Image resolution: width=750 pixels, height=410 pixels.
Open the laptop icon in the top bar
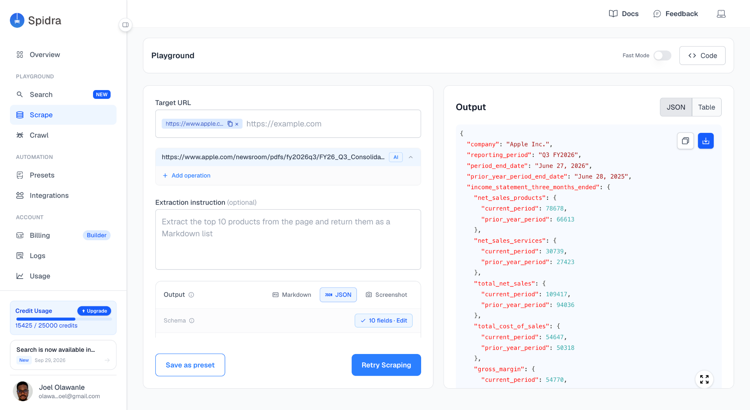pos(721,14)
